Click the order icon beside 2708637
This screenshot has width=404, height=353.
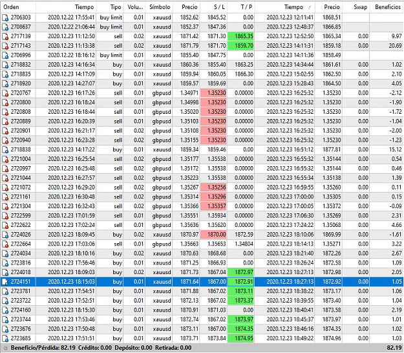(5, 27)
